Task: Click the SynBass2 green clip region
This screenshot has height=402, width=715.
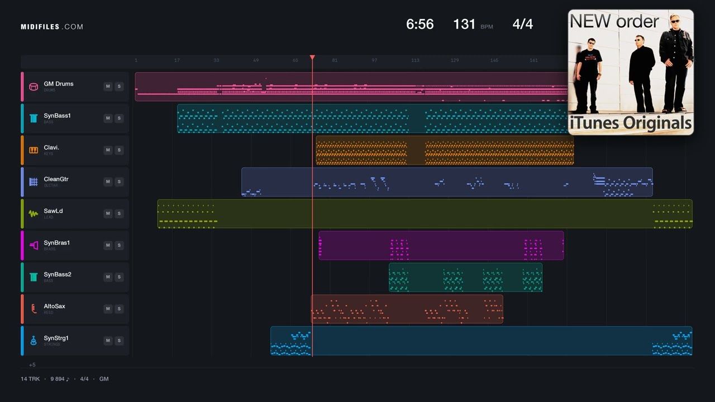Action: 465,277
